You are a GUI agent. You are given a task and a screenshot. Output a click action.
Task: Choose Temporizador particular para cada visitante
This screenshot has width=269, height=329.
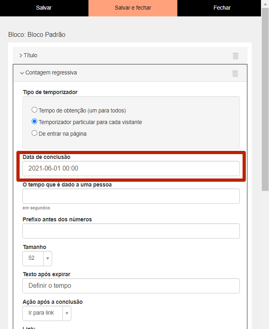coord(34,122)
